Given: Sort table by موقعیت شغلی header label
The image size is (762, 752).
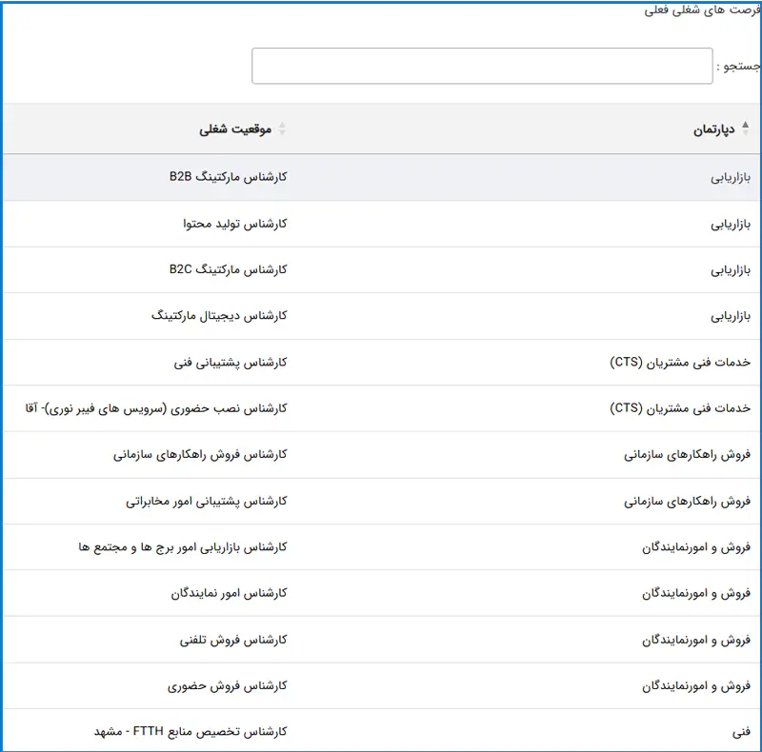Looking at the screenshot, I should coord(235,129).
